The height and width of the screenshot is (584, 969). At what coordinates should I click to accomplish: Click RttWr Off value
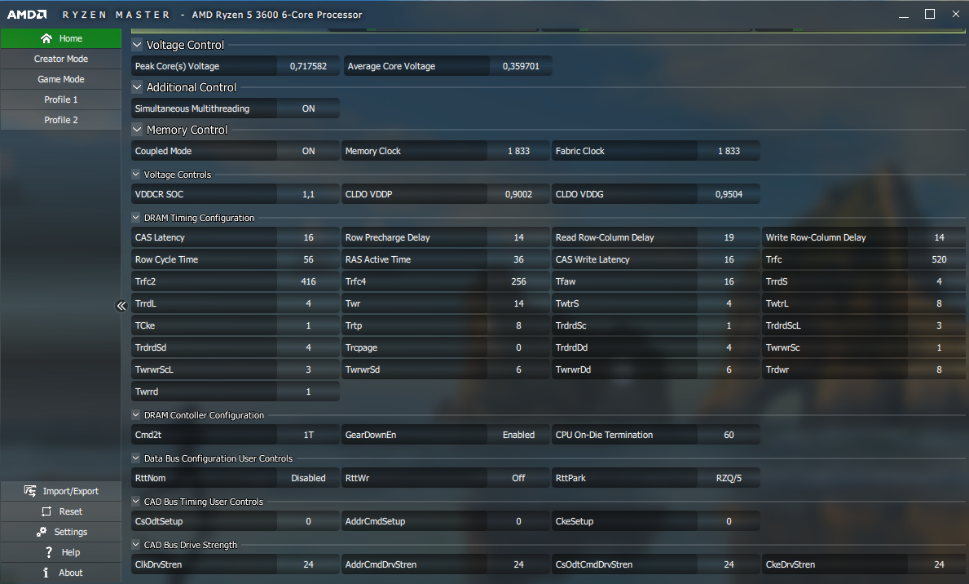(x=518, y=478)
